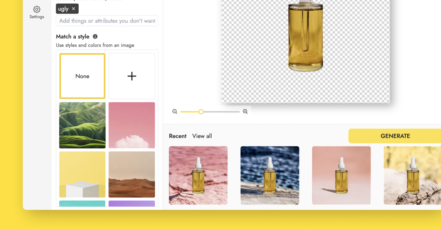
Task: Click 'Use styles and colors from an image' text
Action: 95,45
